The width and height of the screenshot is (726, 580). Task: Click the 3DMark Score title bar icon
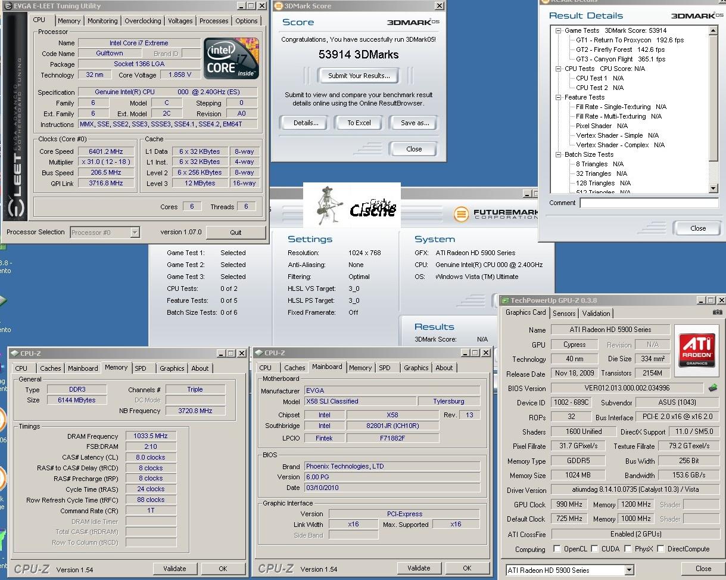[x=278, y=6]
